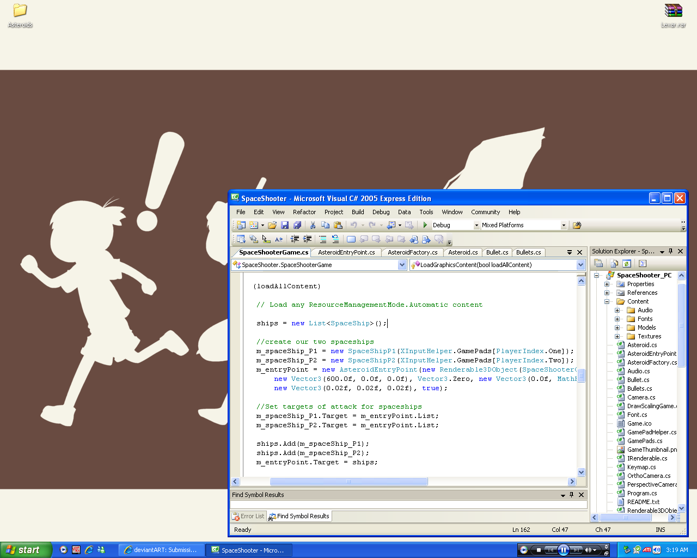The height and width of the screenshot is (558, 697).
Task: Expand the Audio folder
Action: point(617,310)
